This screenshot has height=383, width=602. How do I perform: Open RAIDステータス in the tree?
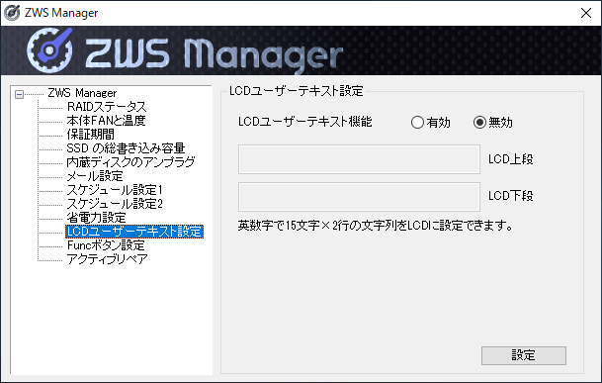107,107
